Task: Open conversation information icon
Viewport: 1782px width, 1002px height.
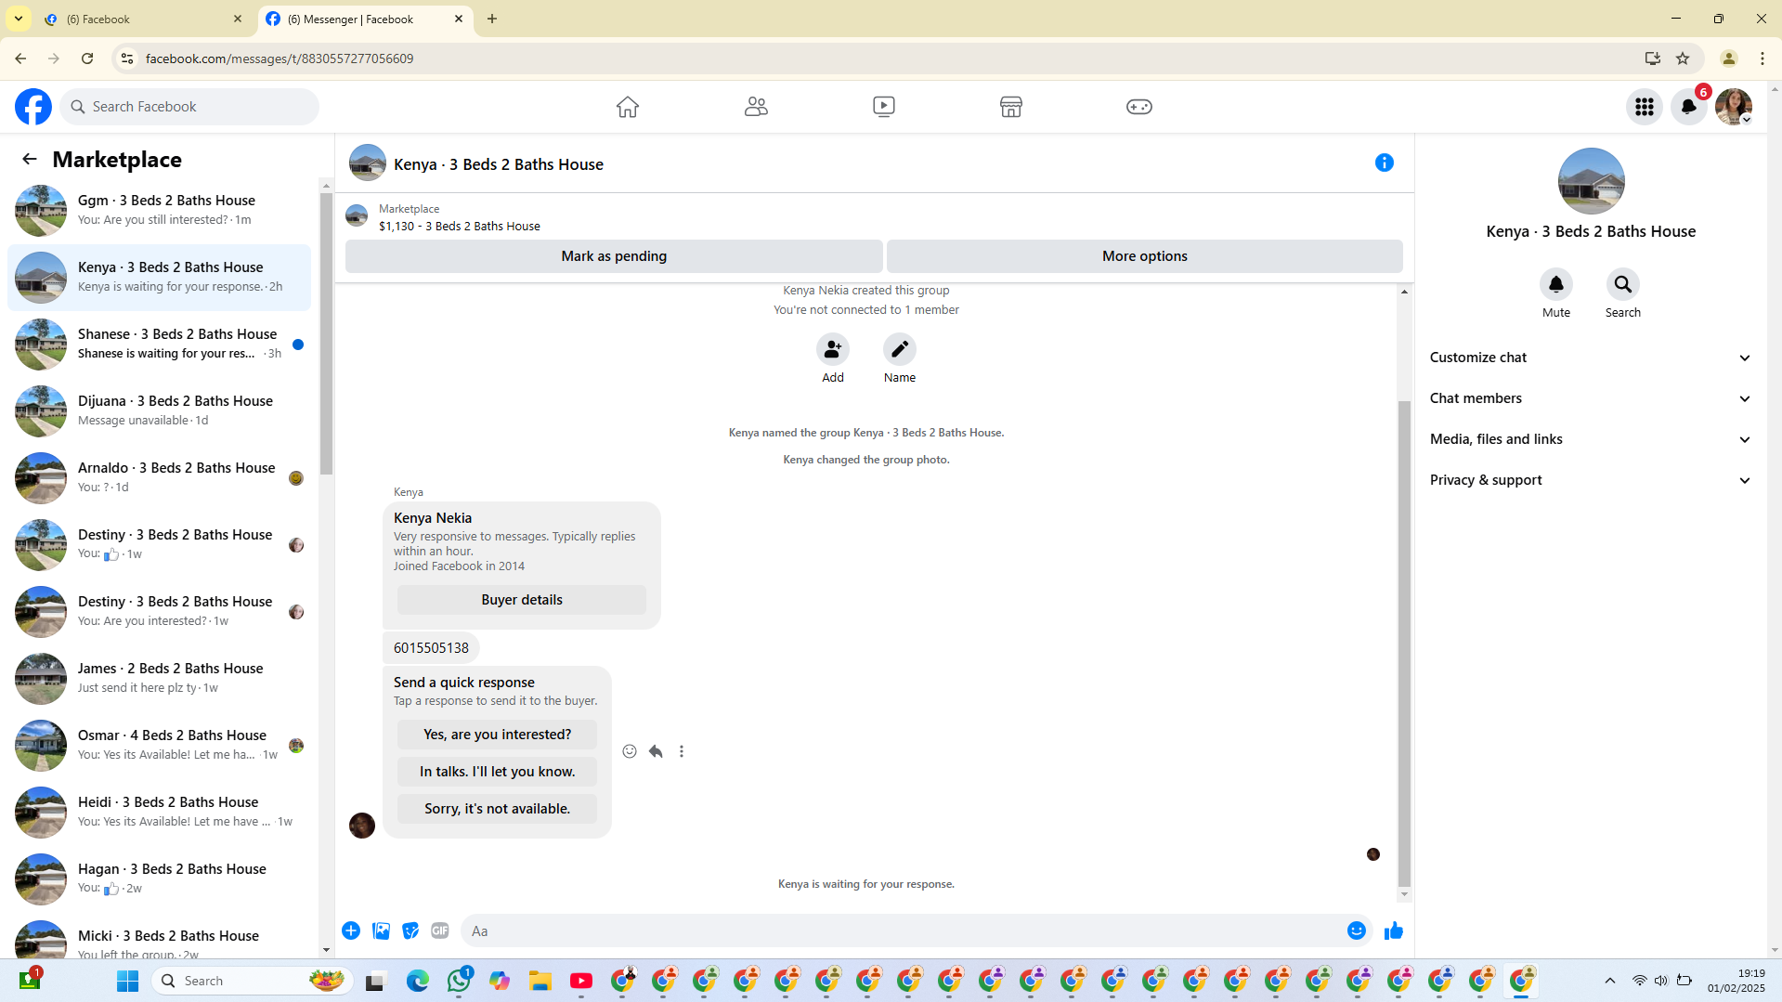Action: pyautogui.click(x=1385, y=163)
